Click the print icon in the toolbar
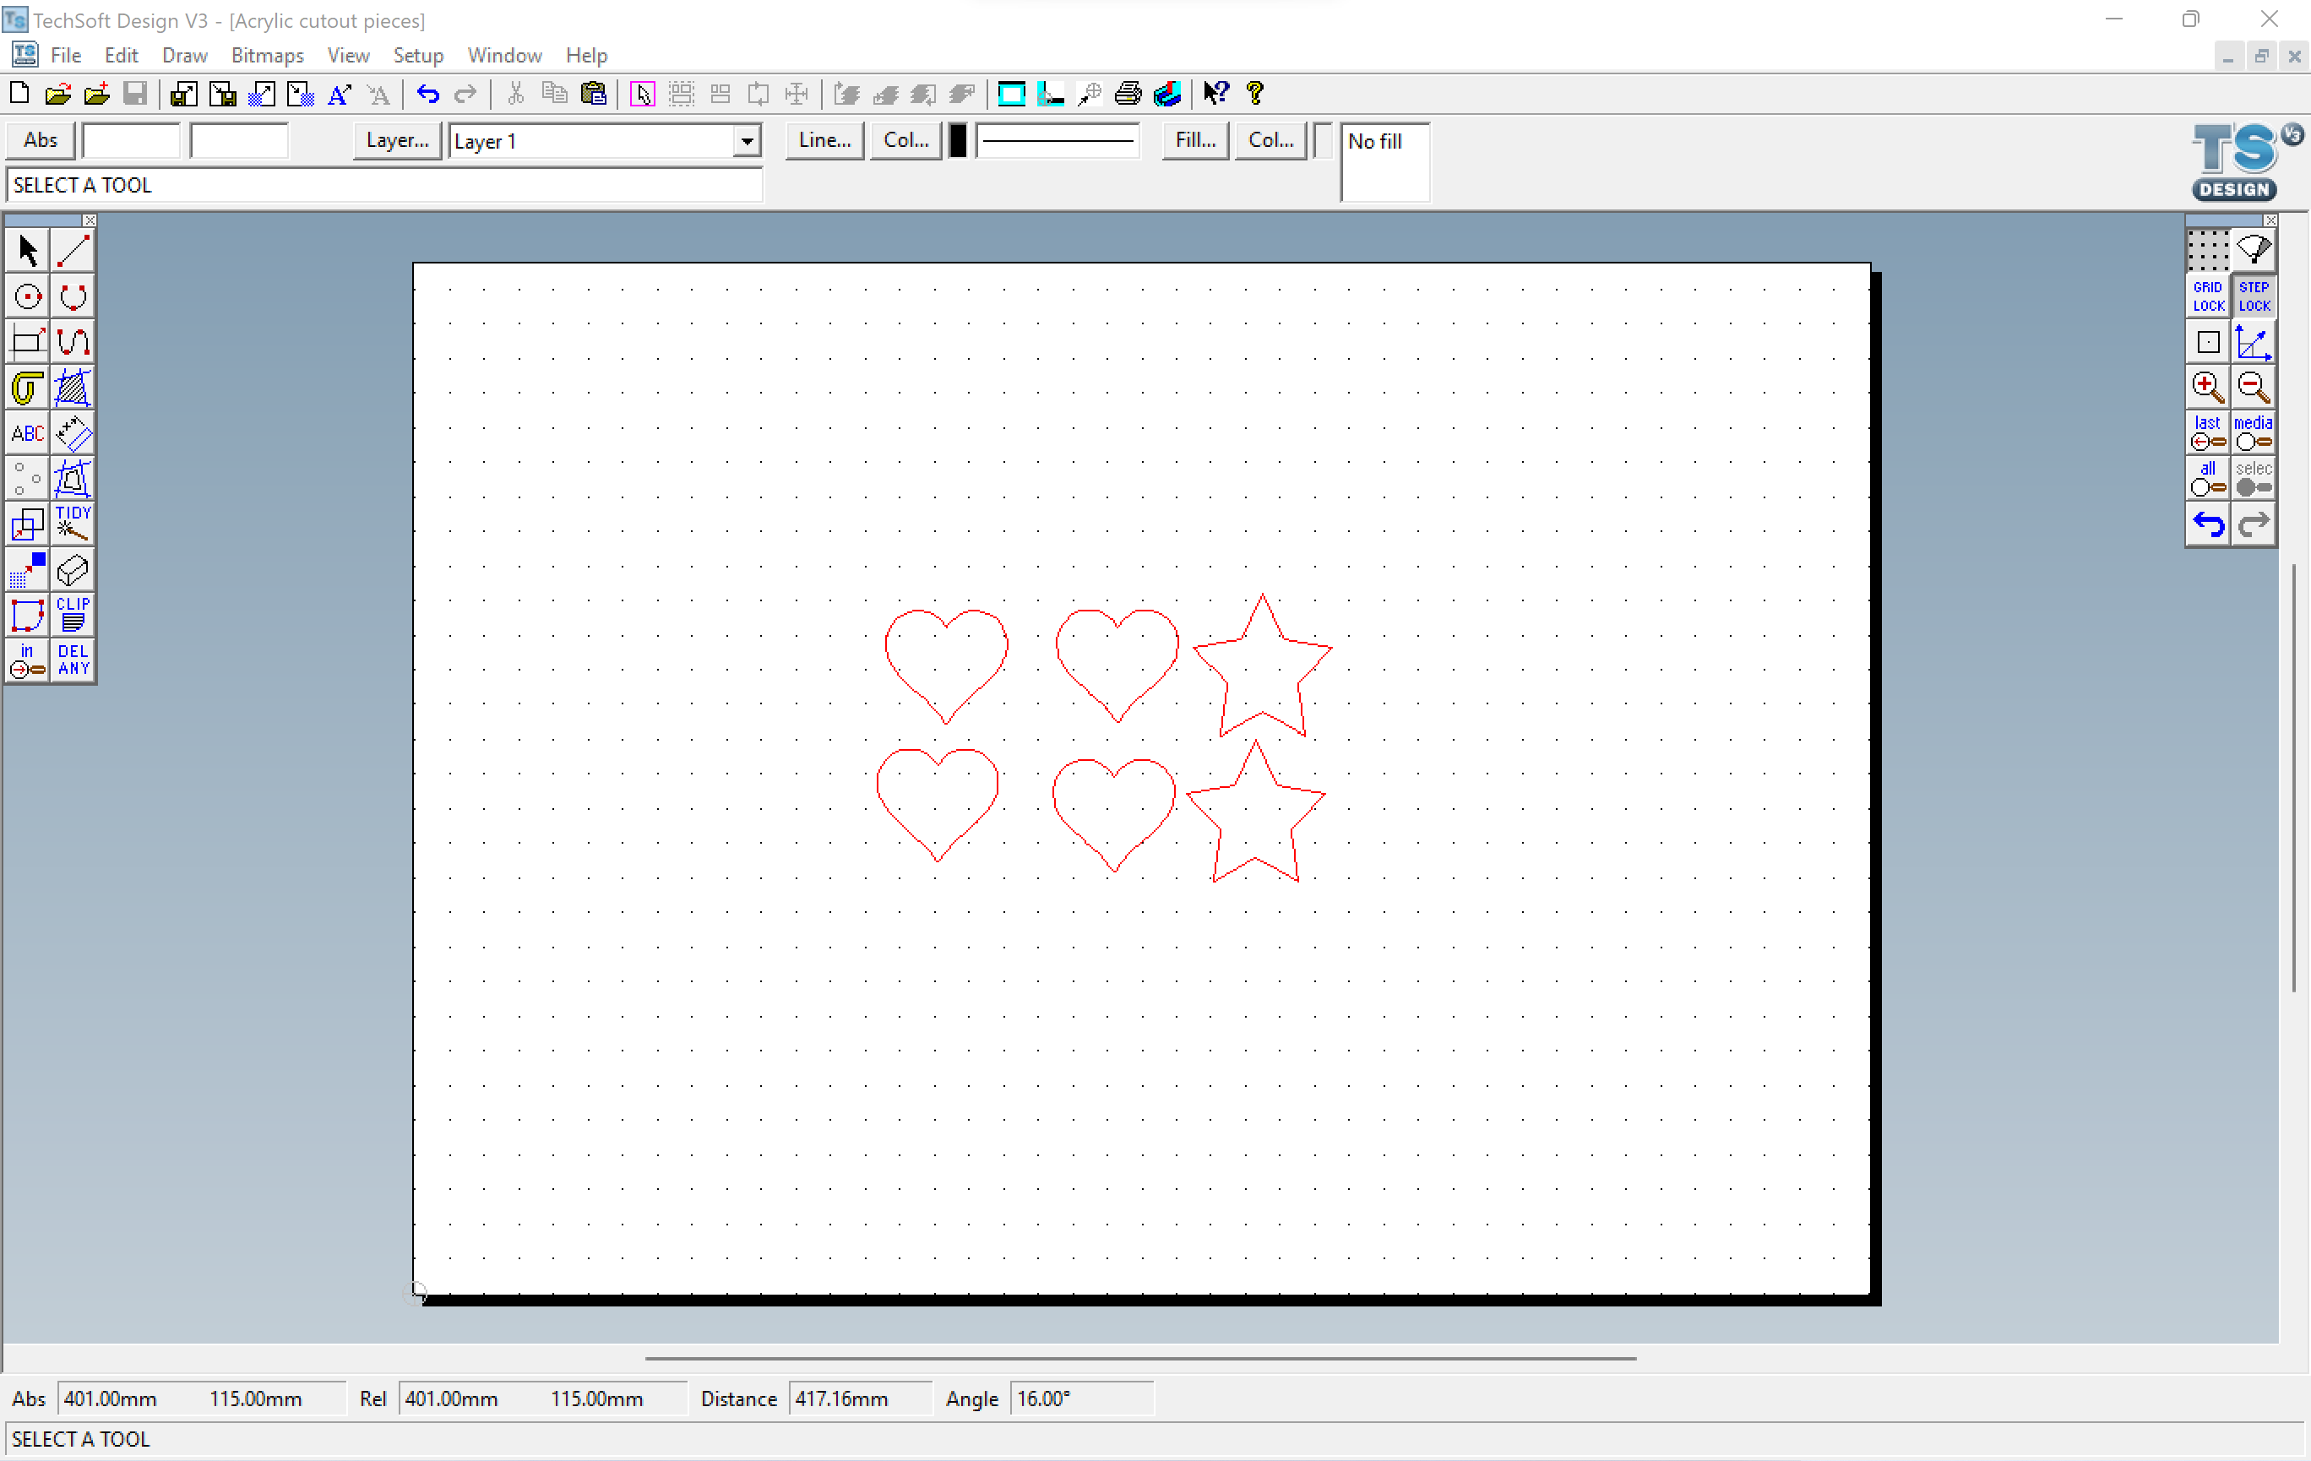This screenshot has height=1461, width=2311. 1128,93
